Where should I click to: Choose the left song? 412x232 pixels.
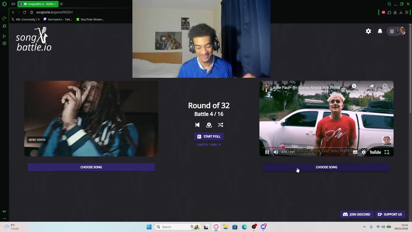[x=91, y=167]
